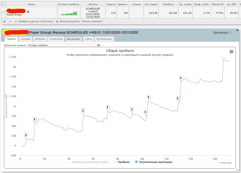Click the green profit history thumbnail
241x173 pixels.
(69, 13)
